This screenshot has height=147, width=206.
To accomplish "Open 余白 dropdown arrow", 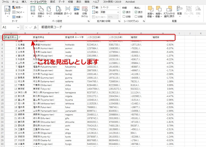I will (x=33, y=16).
